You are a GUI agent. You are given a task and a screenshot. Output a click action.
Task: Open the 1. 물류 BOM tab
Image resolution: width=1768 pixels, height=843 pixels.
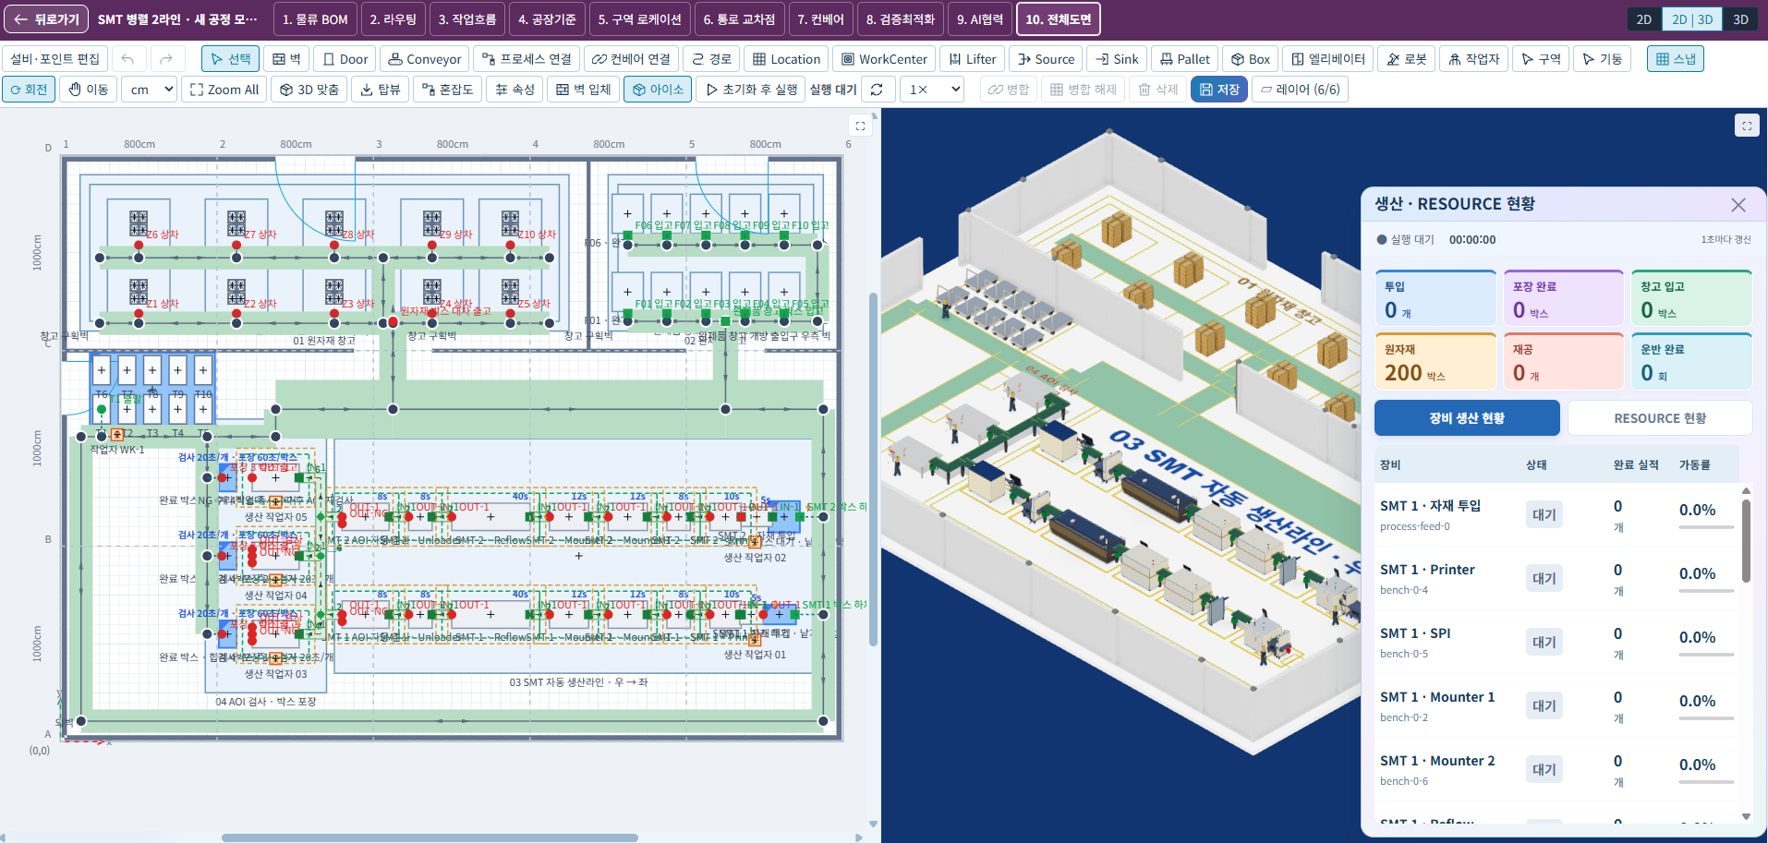(x=315, y=19)
